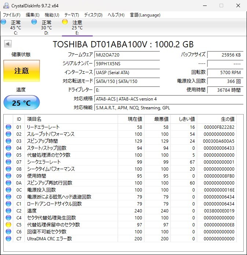Open the 言語(Language) menu

click(145, 15)
